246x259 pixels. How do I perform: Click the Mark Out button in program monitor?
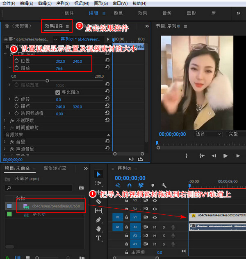pos(187,156)
